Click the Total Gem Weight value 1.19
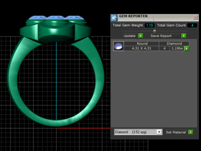201x151 pixels. (x=149, y=26)
